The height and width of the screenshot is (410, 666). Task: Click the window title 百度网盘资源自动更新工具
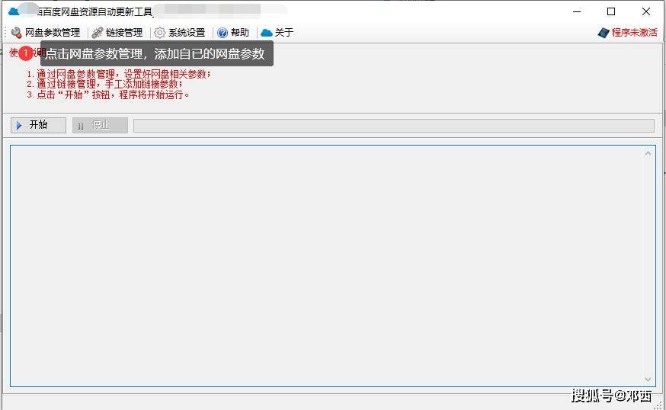[97, 11]
